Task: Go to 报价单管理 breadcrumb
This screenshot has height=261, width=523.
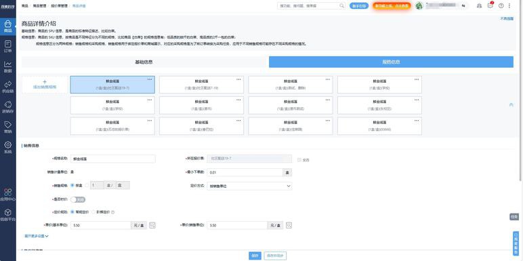Action: (60, 6)
